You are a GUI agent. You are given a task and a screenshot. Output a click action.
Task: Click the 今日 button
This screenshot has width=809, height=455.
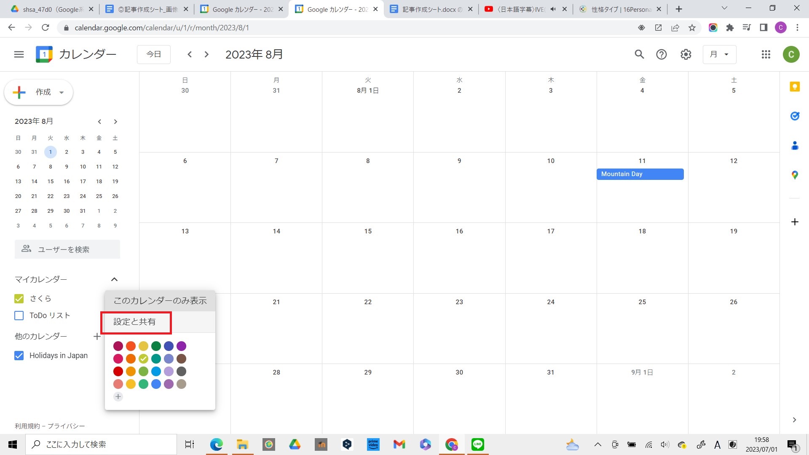click(153, 54)
